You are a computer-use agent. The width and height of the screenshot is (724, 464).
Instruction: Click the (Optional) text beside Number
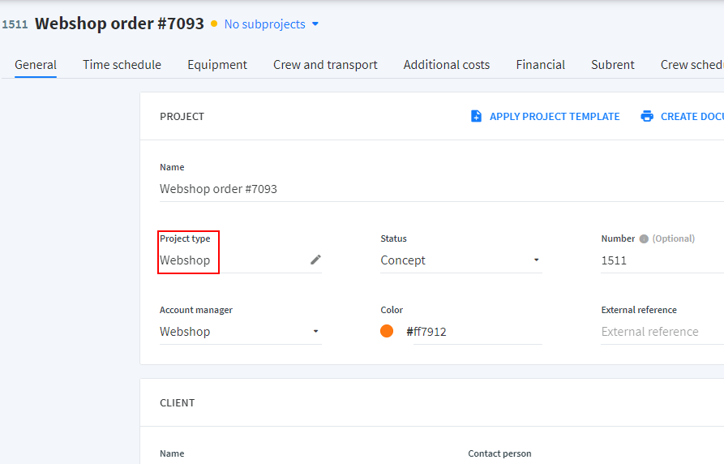(673, 238)
